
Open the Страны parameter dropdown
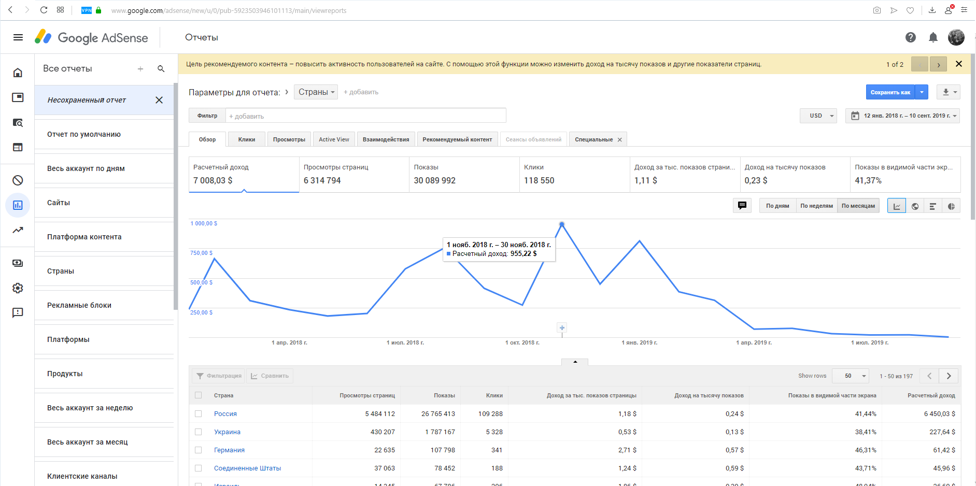coord(316,92)
